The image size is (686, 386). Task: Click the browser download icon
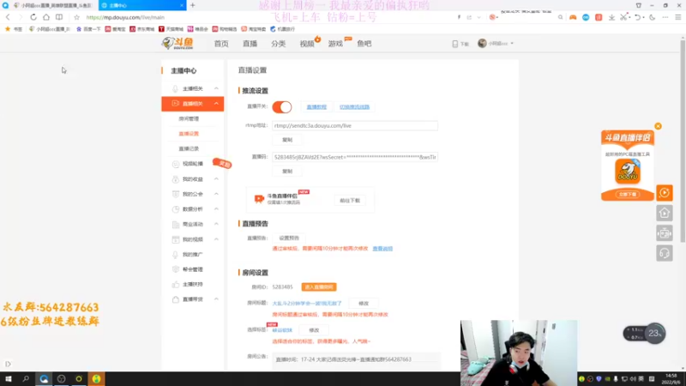611,17
